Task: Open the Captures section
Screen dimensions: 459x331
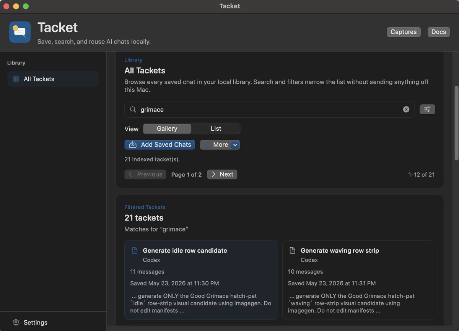Action: (404, 32)
